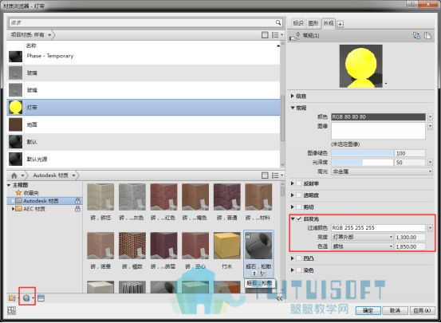Open dropdown arrow beside 过滤颜色 field

pos(431,227)
